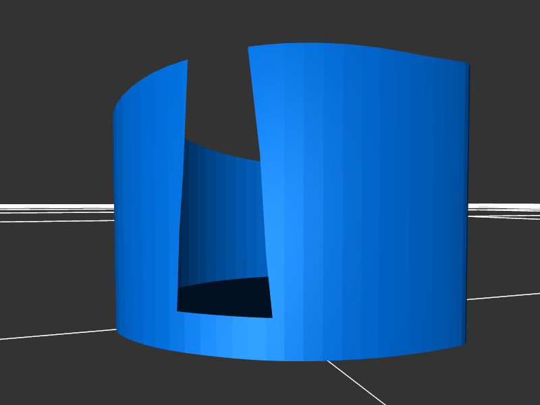Click the dark right edge of the cylinder
This screenshot has height=405, width=540.
466,202
